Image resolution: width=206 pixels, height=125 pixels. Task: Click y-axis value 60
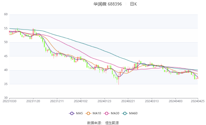pos(6,14)
